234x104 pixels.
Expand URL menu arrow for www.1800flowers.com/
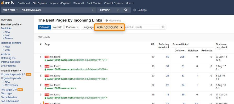75,88
